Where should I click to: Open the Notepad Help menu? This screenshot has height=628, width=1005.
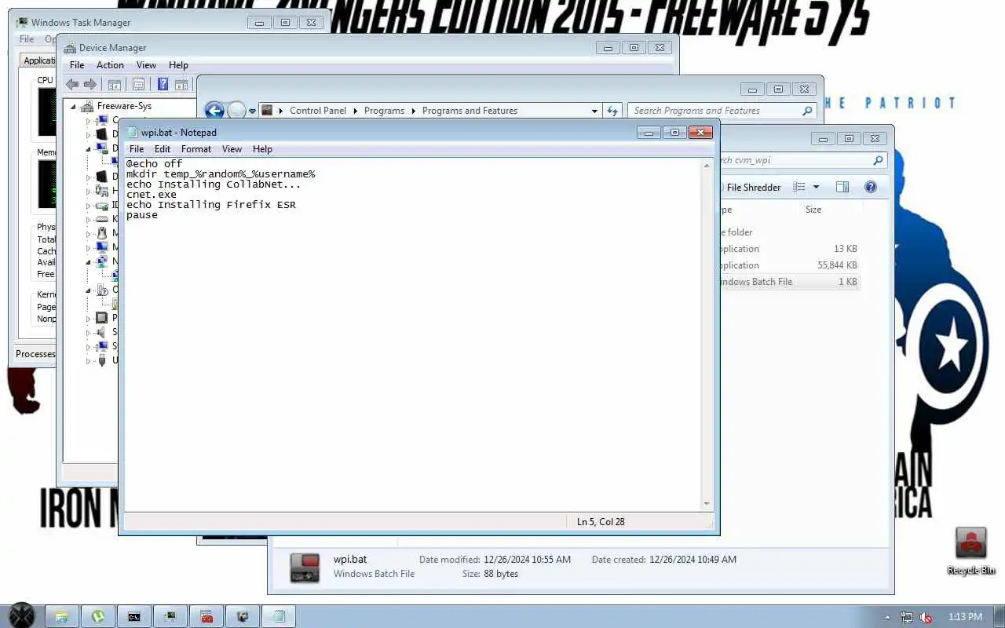click(262, 149)
